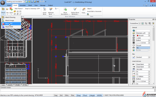The image size is (156, 97).
Task: Switch to the Annotate ribbon tab
Action: click(23, 5)
